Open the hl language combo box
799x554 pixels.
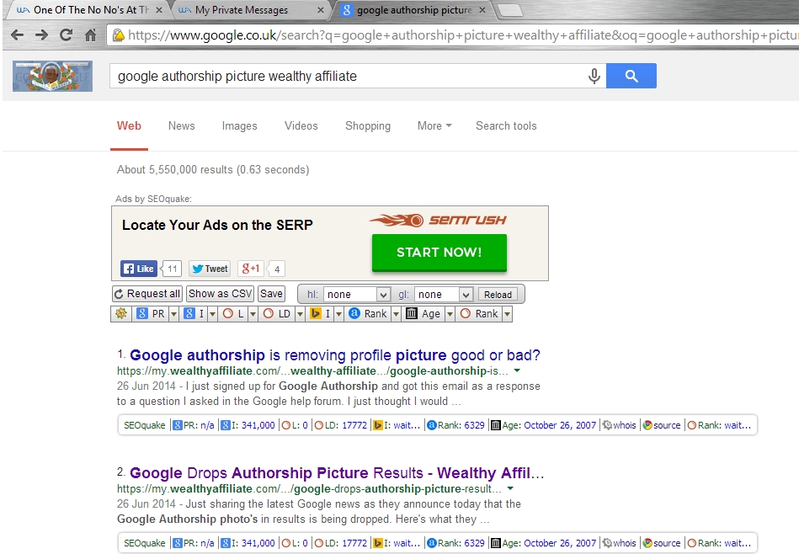coord(357,294)
